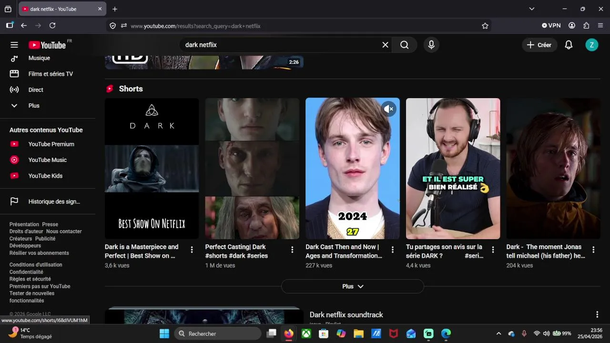Show hidden system tray icons
This screenshot has width=610, height=343.
click(x=498, y=333)
